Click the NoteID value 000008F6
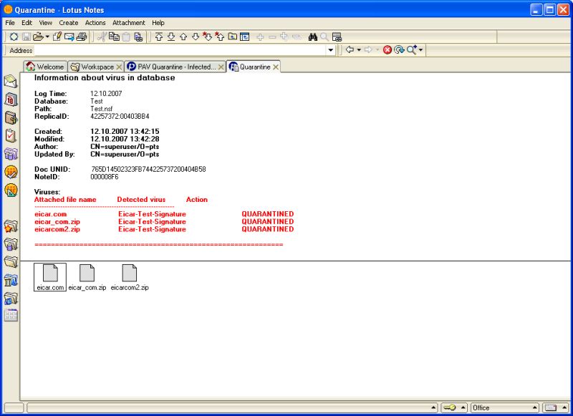Image resolution: width=573 pixels, height=416 pixels. pos(105,177)
